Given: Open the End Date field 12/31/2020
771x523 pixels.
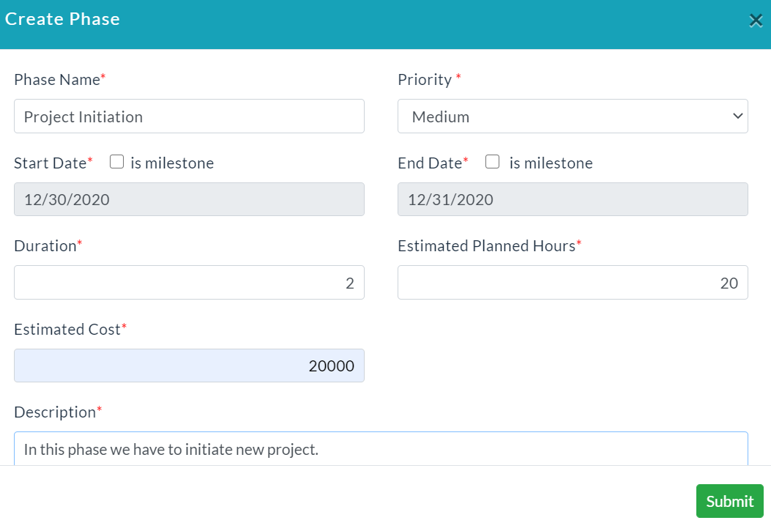Looking at the screenshot, I should click(x=573, y=199).
